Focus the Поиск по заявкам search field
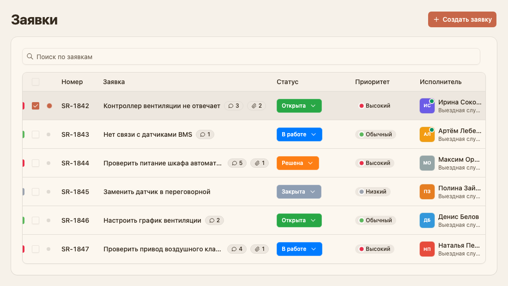508x286 pixels. coord(251,56)
